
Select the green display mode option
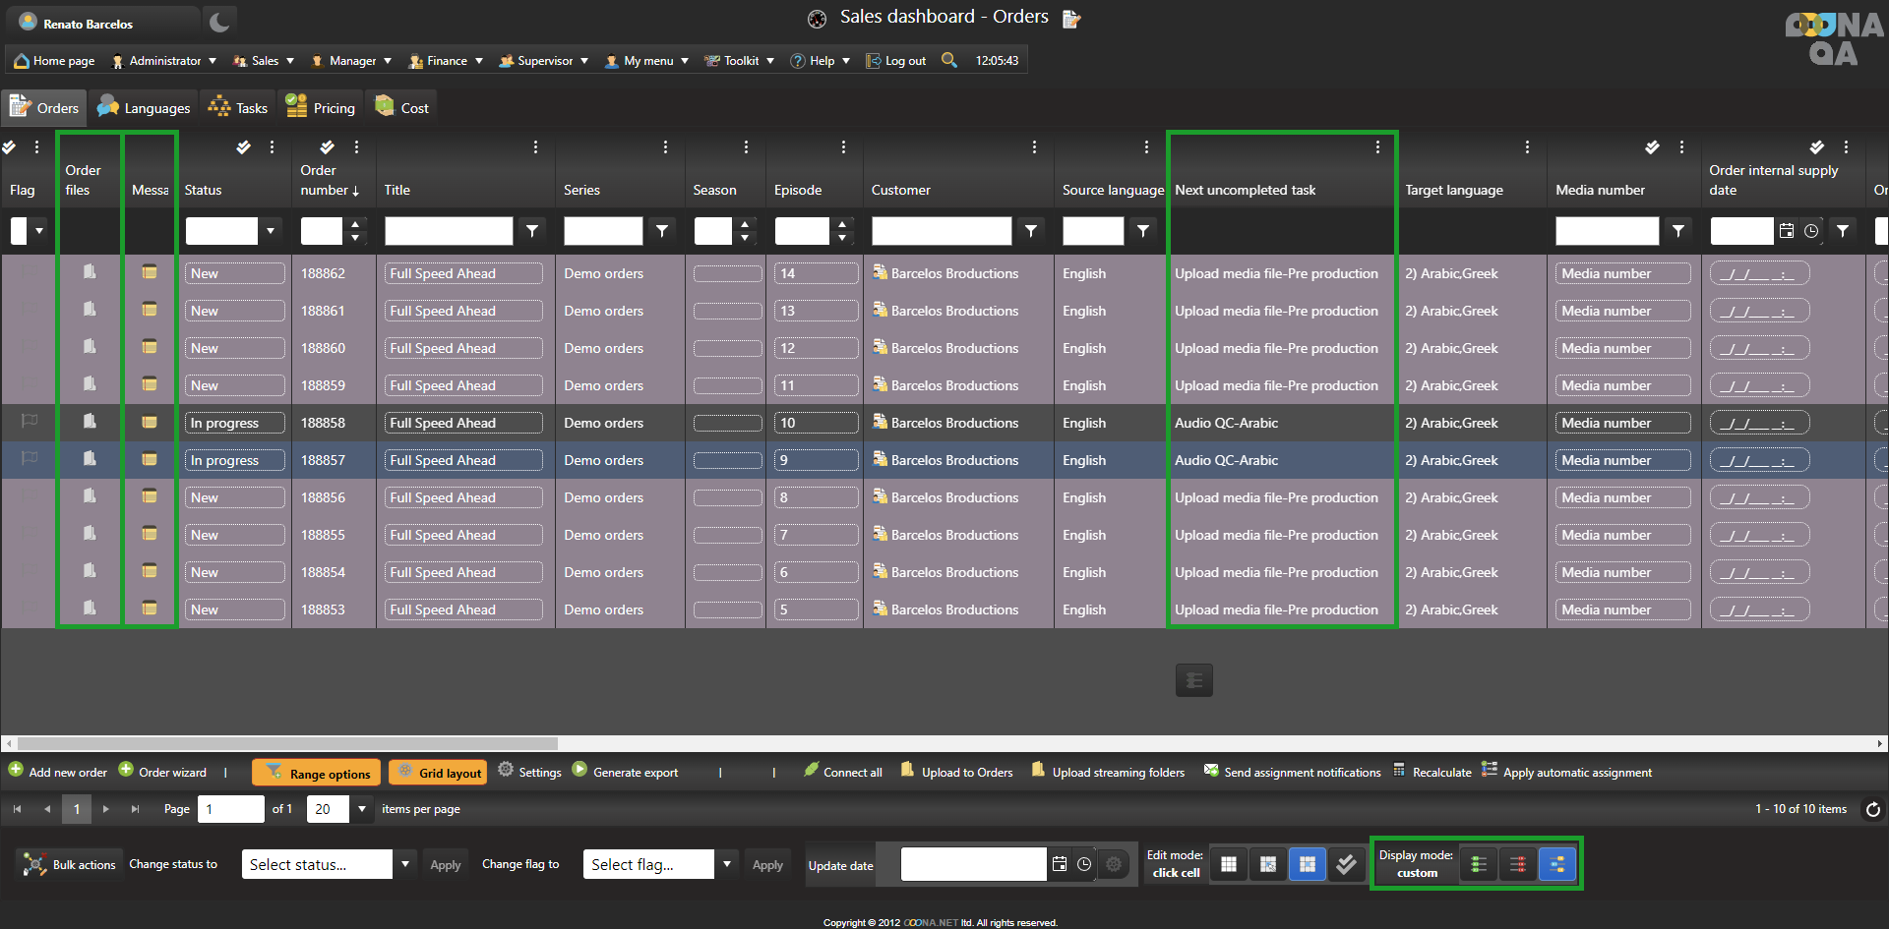pyautogui.click(x=1478, y=864)
